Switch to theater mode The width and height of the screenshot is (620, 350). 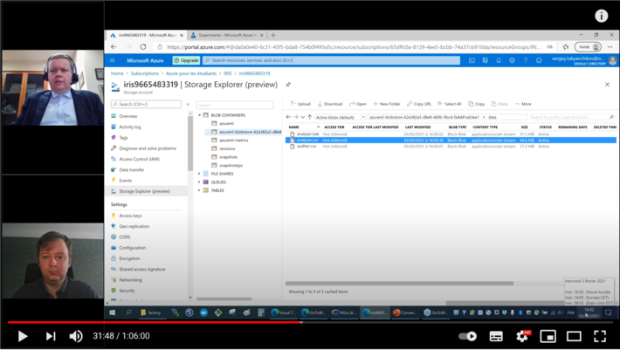tap(574, 336)
